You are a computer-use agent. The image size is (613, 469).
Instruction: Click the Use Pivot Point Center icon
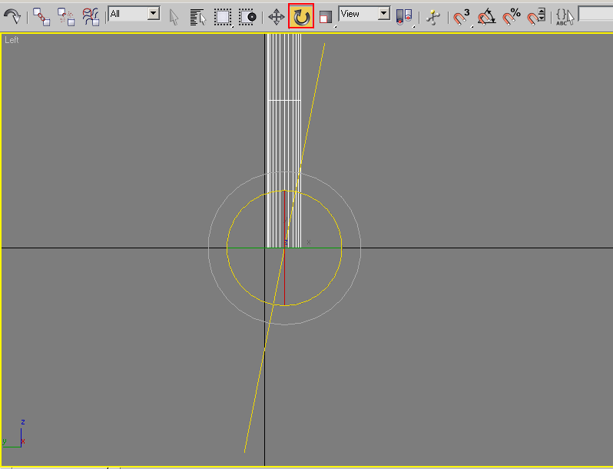click(x=404, y=17)
